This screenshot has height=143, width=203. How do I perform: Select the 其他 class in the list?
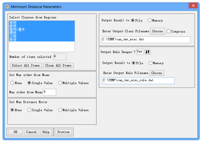point(42,39)
